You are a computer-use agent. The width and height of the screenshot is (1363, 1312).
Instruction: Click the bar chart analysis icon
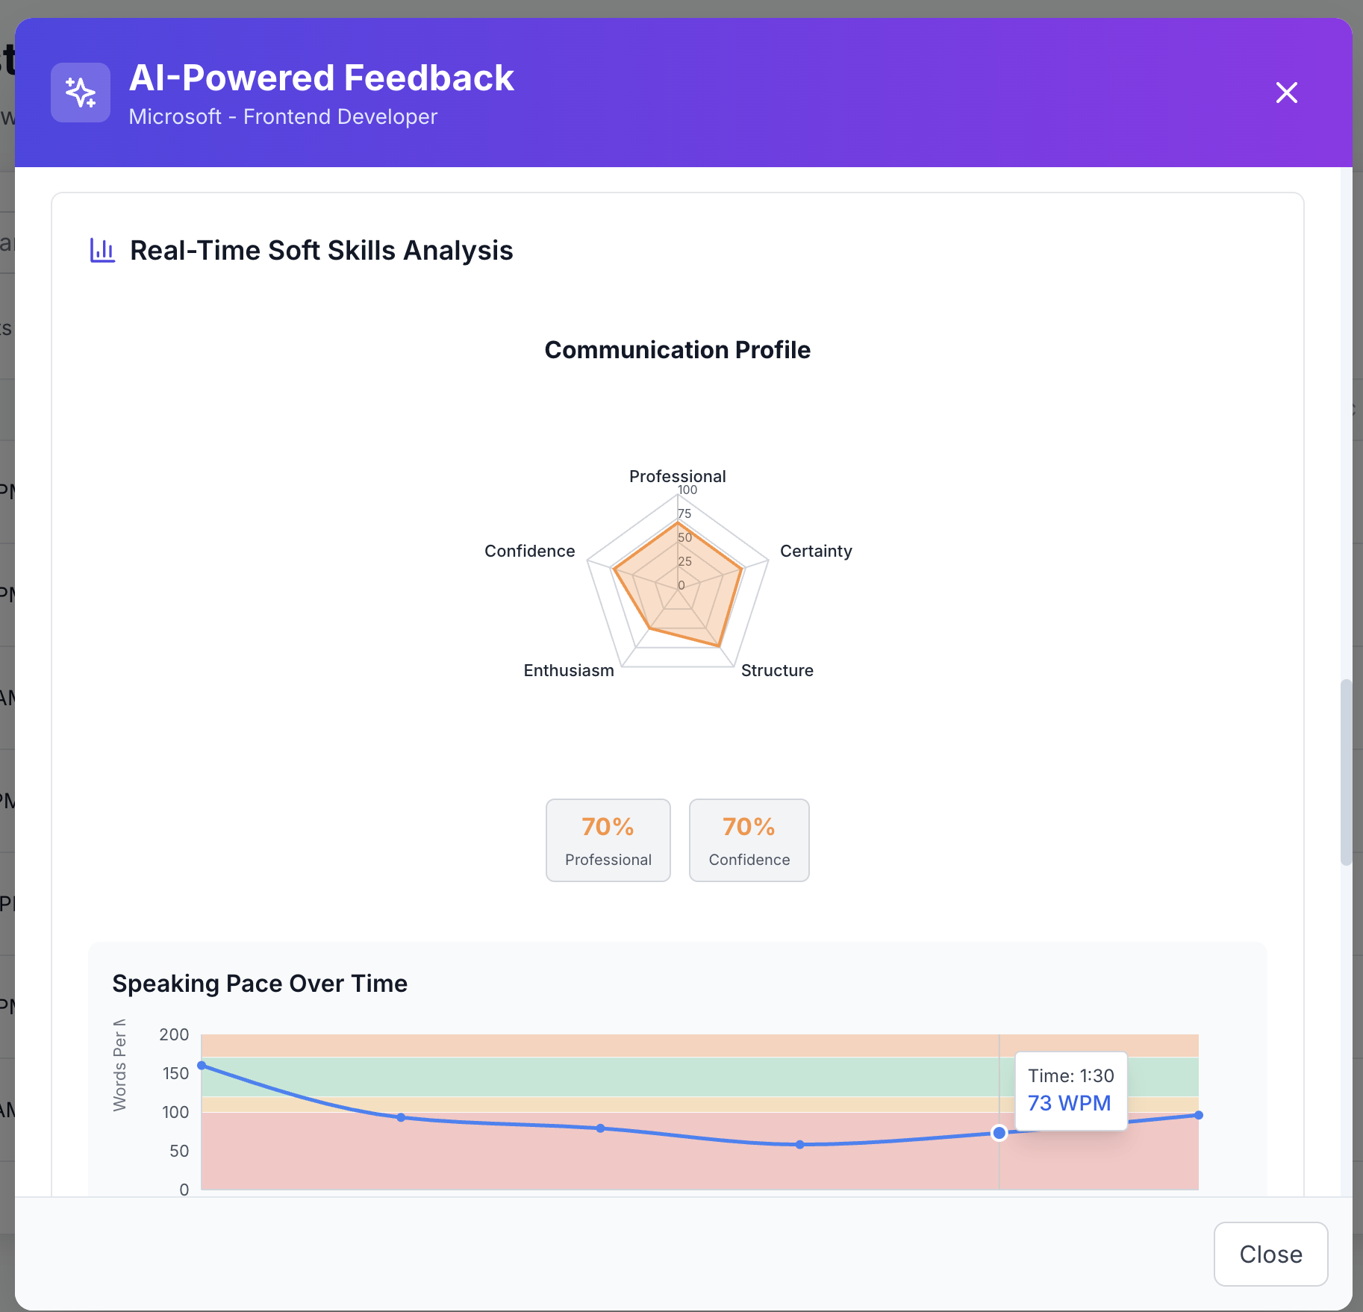click(102, 250)
